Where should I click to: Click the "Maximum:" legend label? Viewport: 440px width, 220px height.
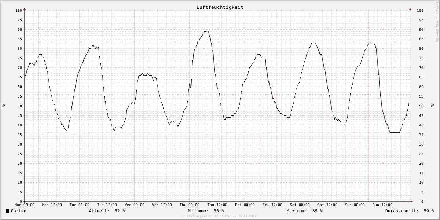(x=297, y=211)
